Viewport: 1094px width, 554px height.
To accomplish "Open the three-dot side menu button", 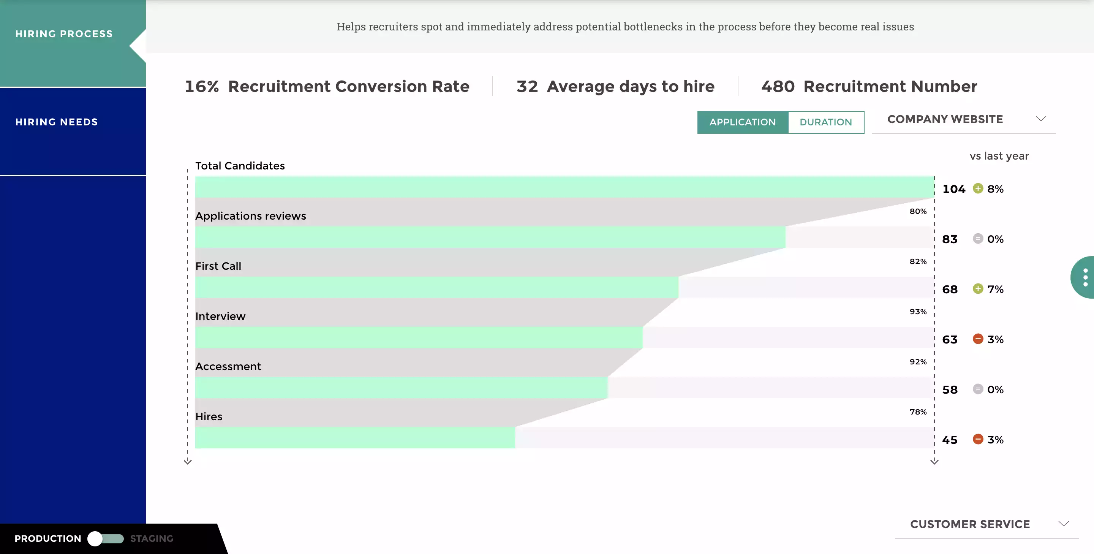I will tap(1085, 277).
